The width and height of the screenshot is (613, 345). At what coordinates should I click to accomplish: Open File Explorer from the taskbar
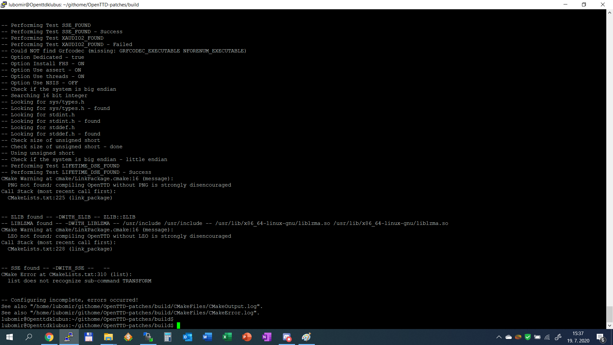[108, 337]
